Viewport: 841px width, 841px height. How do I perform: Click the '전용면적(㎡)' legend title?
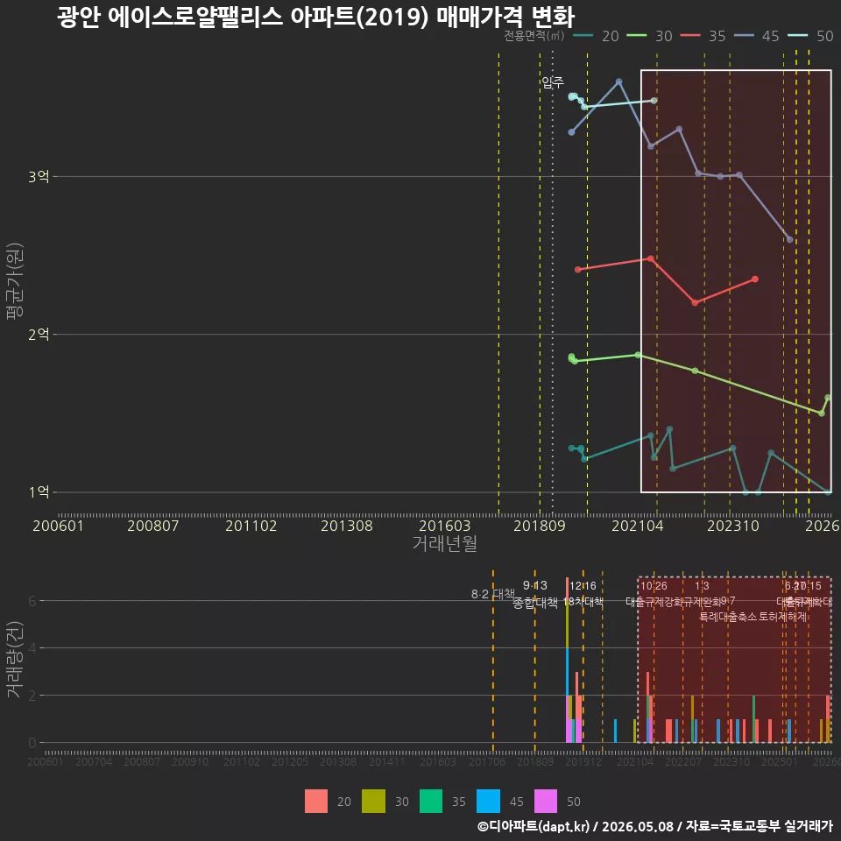coord(534,36)
